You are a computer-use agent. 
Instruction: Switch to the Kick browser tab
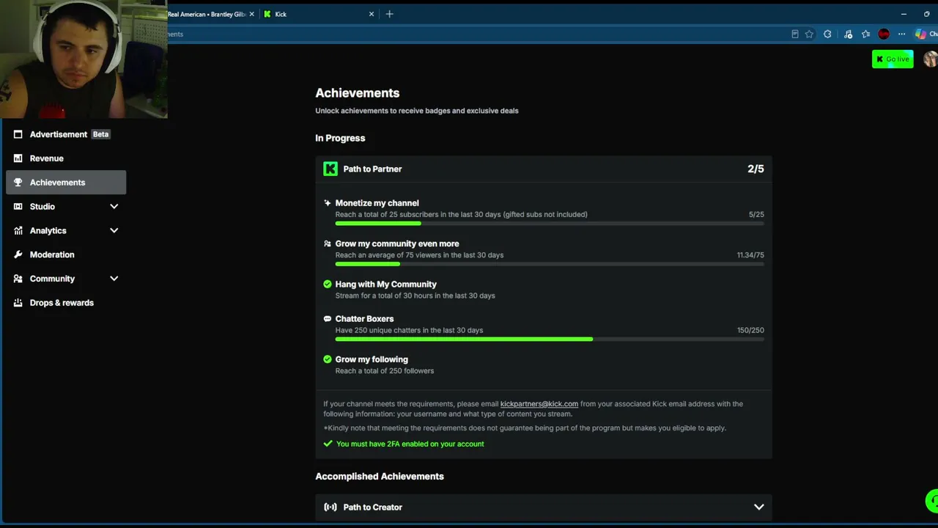pyautogui.click(x=319, y=14)
